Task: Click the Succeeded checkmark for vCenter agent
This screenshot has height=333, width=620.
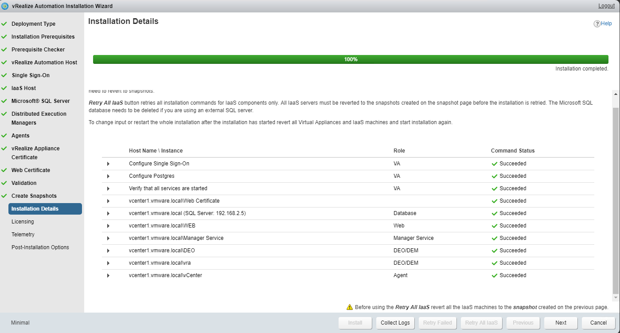Action: click(495, 275)
